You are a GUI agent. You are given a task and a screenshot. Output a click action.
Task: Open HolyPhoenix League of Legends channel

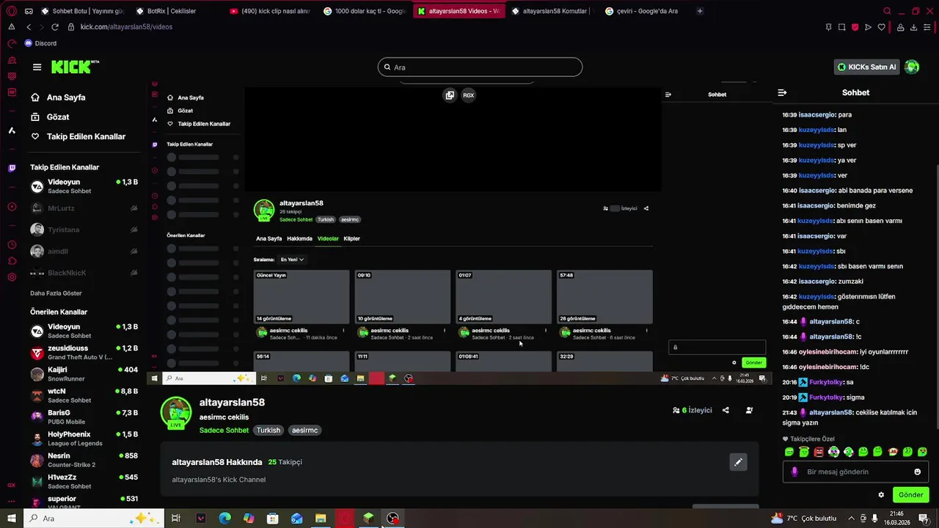[x=84, y=439]
